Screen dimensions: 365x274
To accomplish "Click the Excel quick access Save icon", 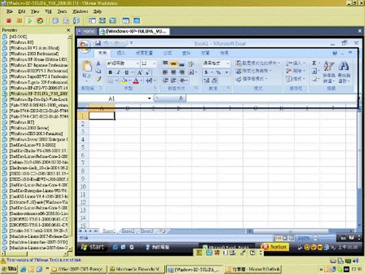I will click(98, 43).
